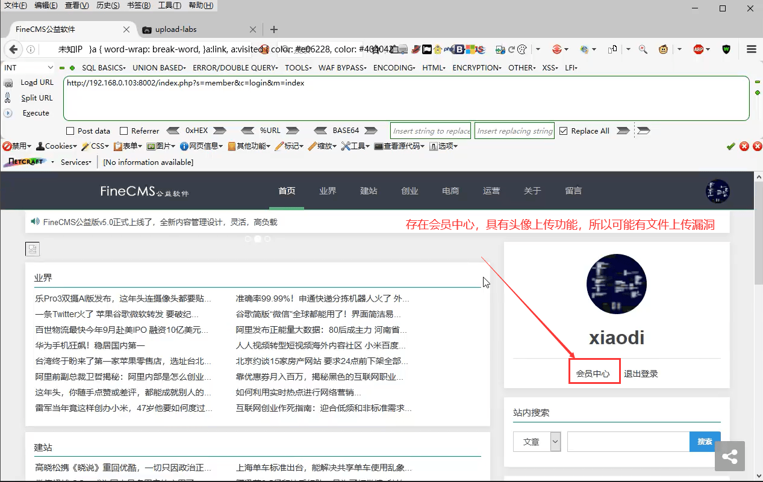Click the HackBar URL text area

click(x=406, y=98)
